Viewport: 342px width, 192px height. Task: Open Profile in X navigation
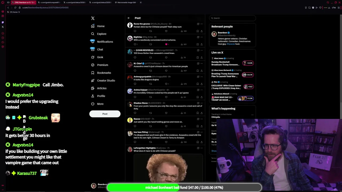pos(98,96)
